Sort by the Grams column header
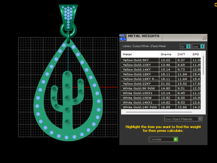The height and width of the screenshot is (163, 217). 167,54
